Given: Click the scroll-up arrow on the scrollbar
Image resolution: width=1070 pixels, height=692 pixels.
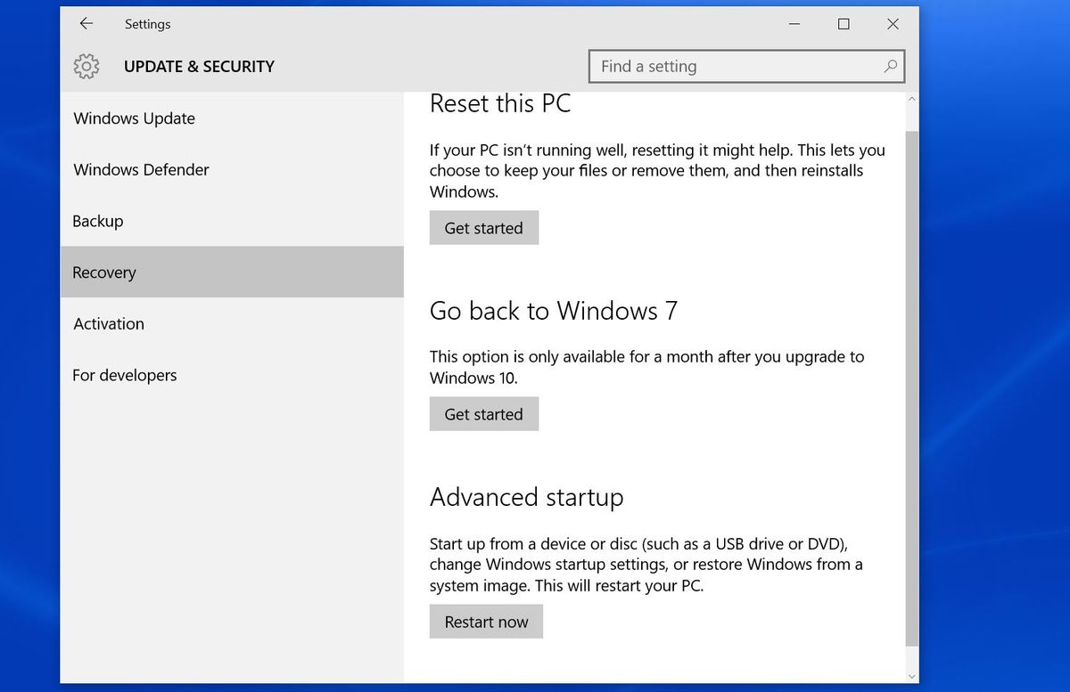Looking at the screenshot, I should tap(910, 99).
